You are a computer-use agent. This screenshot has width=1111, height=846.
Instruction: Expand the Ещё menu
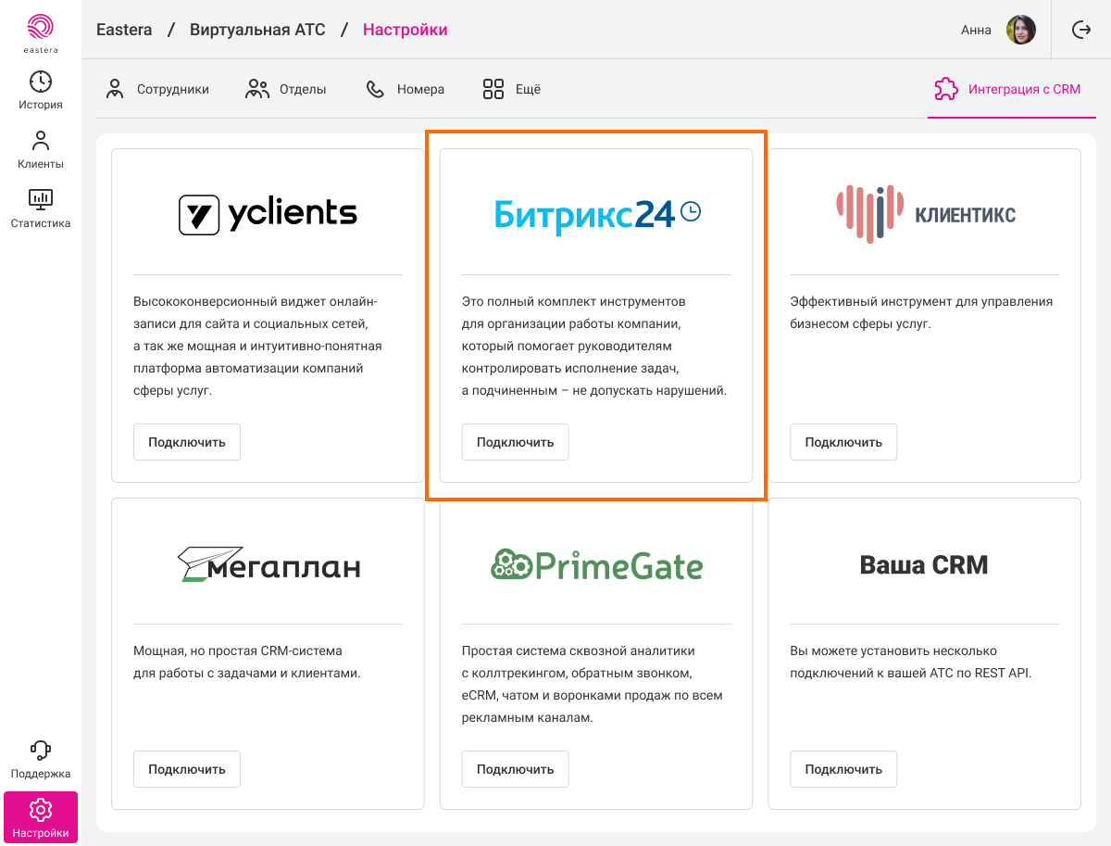tap(512, 90)
